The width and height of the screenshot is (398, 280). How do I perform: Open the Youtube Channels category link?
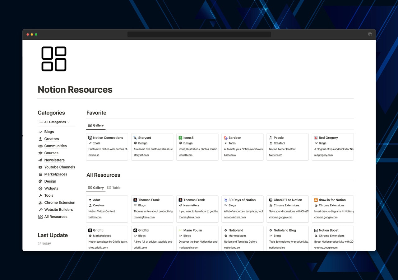[x=60, y=167]
